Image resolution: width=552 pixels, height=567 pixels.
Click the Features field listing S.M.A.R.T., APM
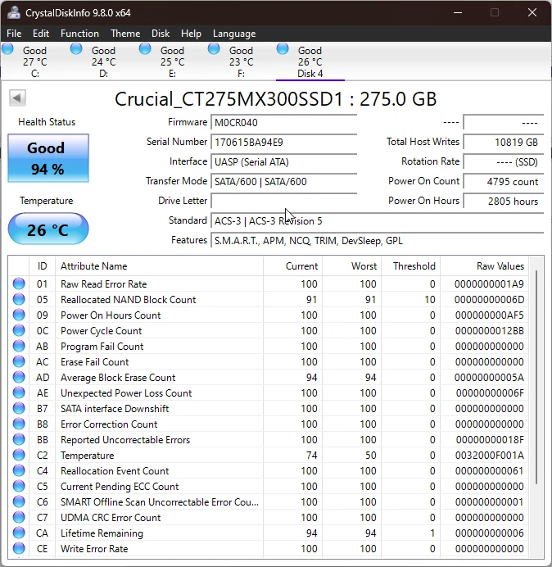click(x=377, y=240)
